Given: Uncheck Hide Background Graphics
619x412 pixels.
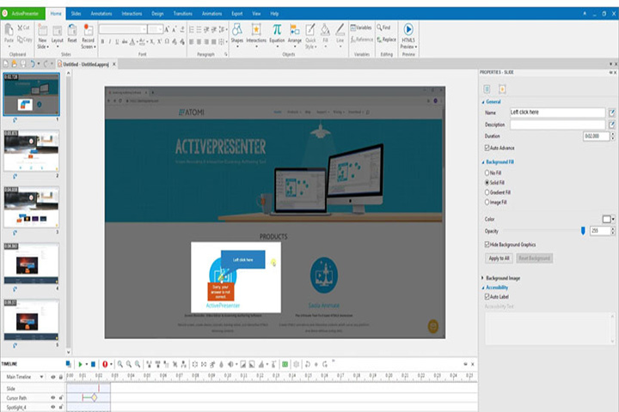Looking at the screenshot, I should click(x=487, y=245).
